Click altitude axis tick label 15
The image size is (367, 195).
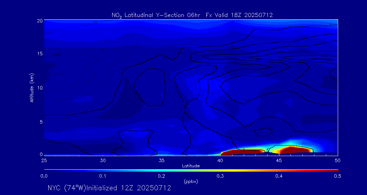[40, 53]
